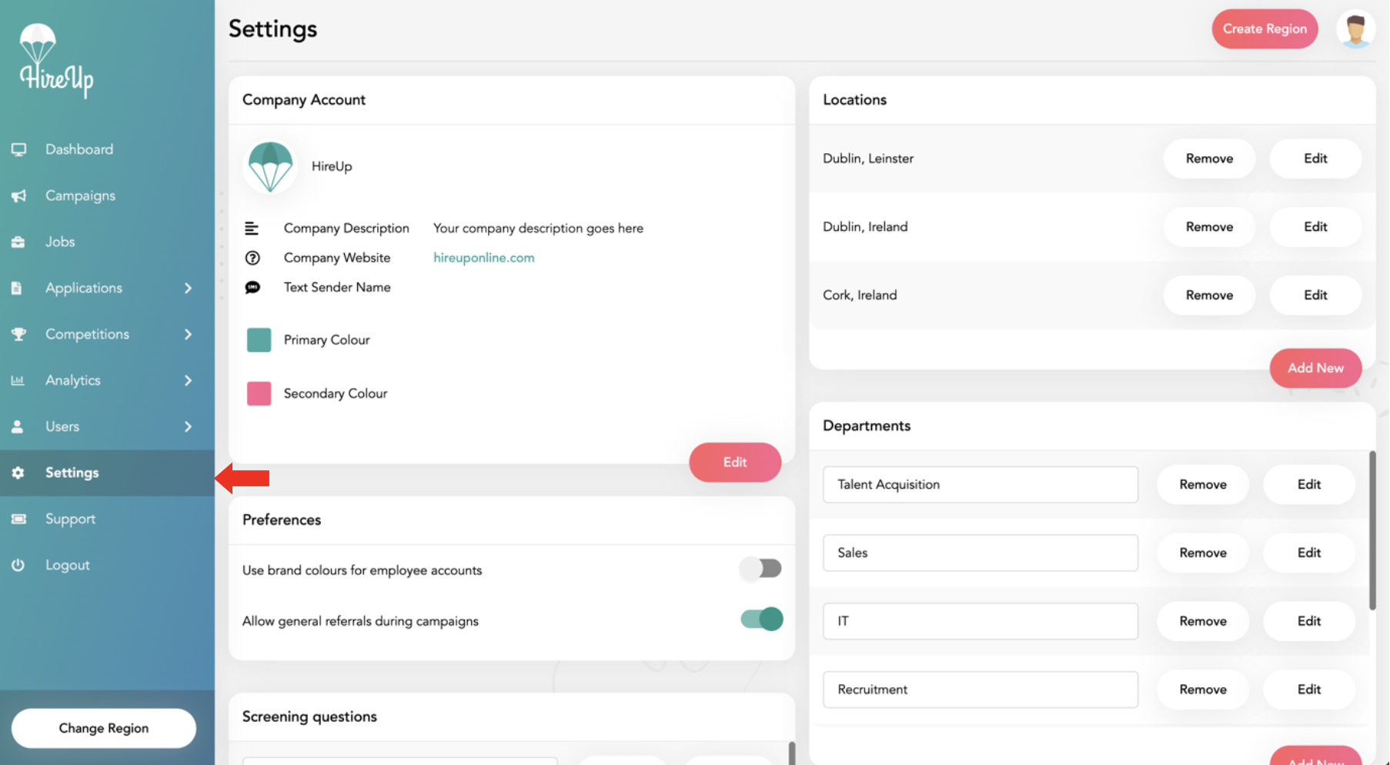The height and width of the screenshot is (765, 1390).
Task: Click the Analytics chart icon
Action: coord(18,379)
